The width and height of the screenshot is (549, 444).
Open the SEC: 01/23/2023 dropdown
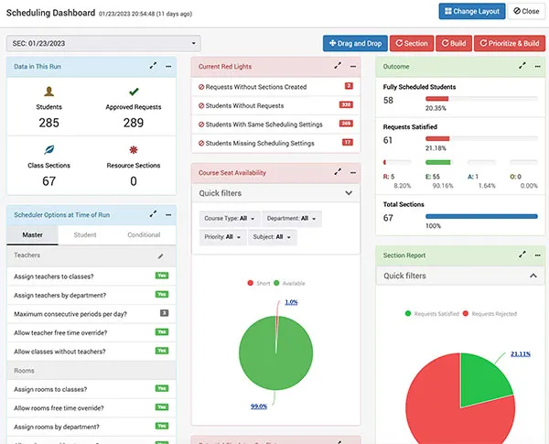point(102,43)
